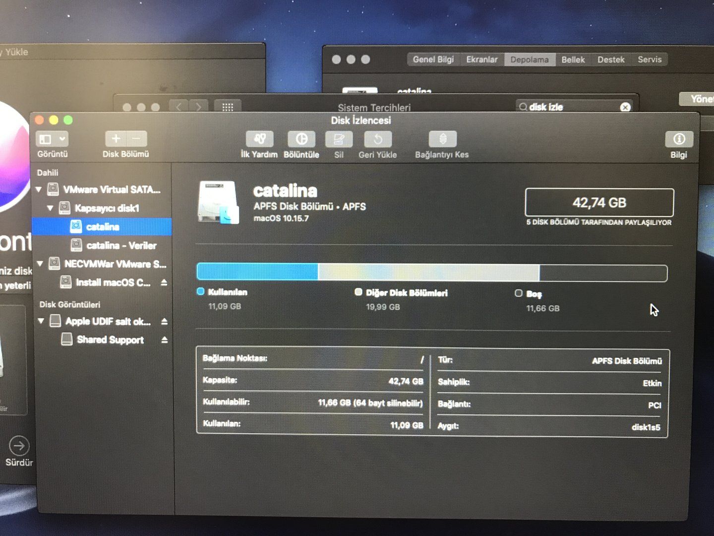Click the Sürdür continue button
This screenshot has width=714, height=536.
[19, 446]
